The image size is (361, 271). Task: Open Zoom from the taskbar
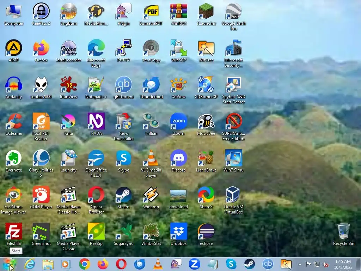tap(194, 264)
